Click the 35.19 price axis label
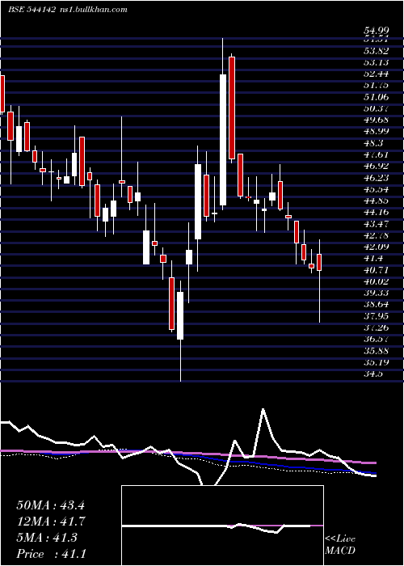Image resolution: width=404 pixels, height=566 pixels. pyautogui.click(x=376, y=362)
